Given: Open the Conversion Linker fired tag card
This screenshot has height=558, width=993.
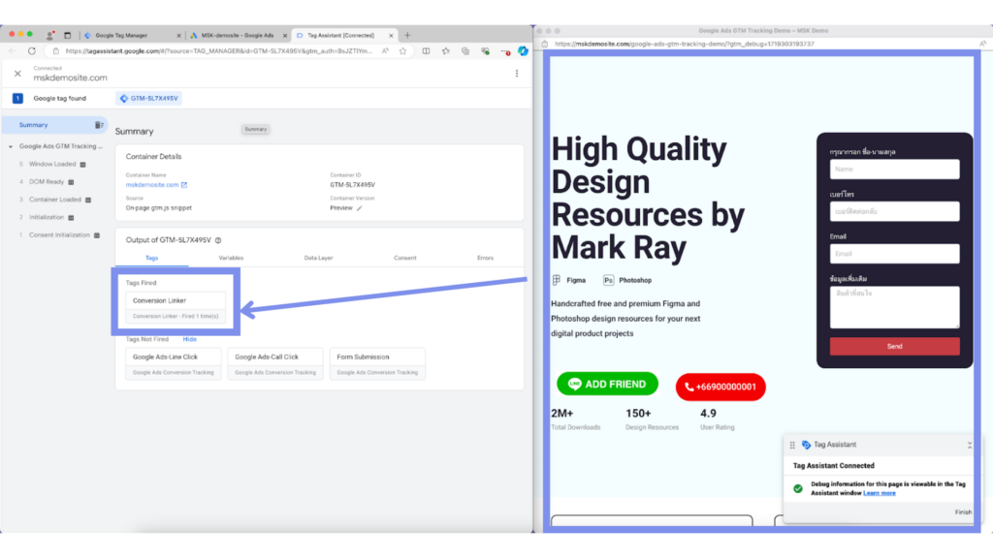Looking at the screenshot, I should click(176, 307).
